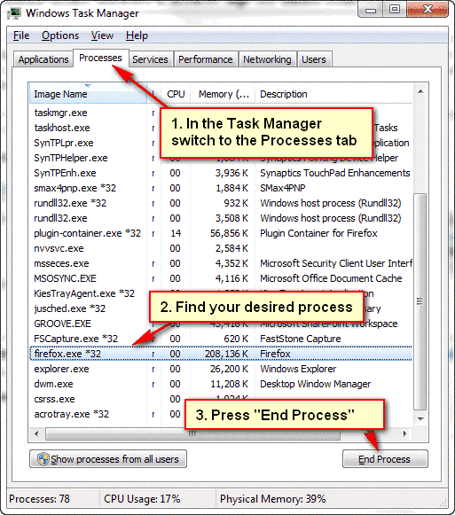Switch to the Users tab
455x515 pixels.
coord(314,59)
